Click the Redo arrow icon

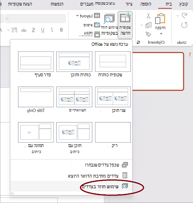[184, 25]
